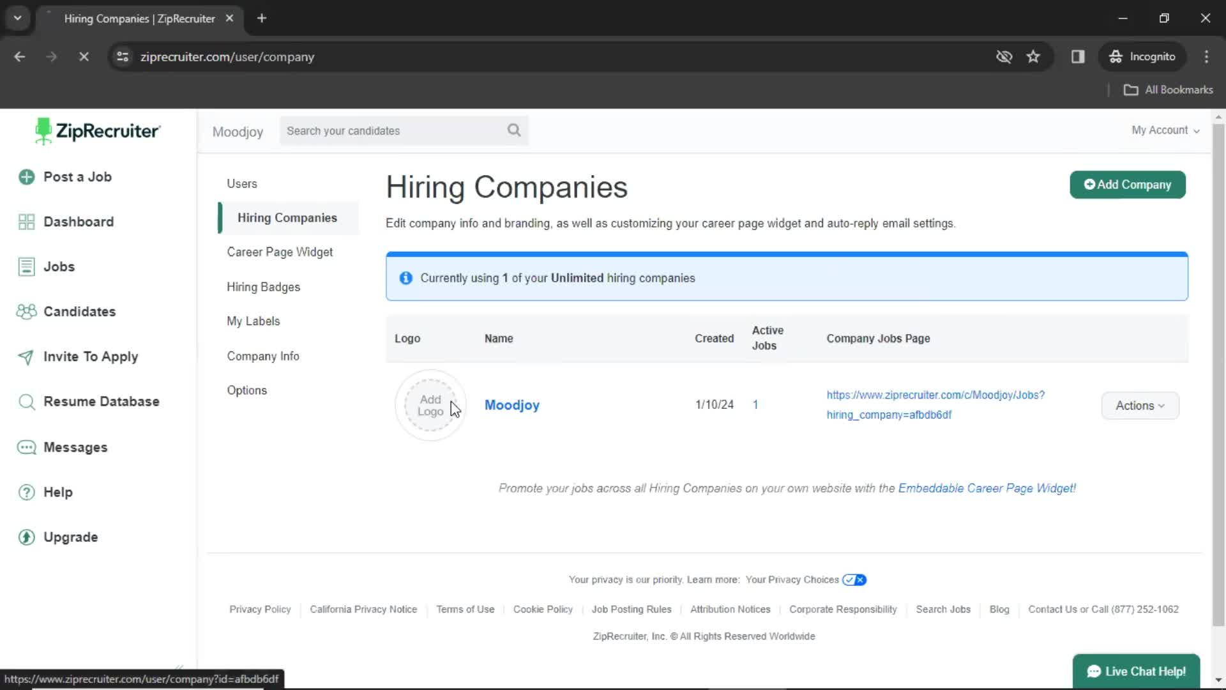Open the Actions dropdown for Moodjoy
The height and width of the screenshot is (690, 1226).
1140,406
